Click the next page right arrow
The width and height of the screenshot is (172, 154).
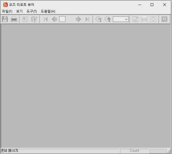[x=78, y=19]
